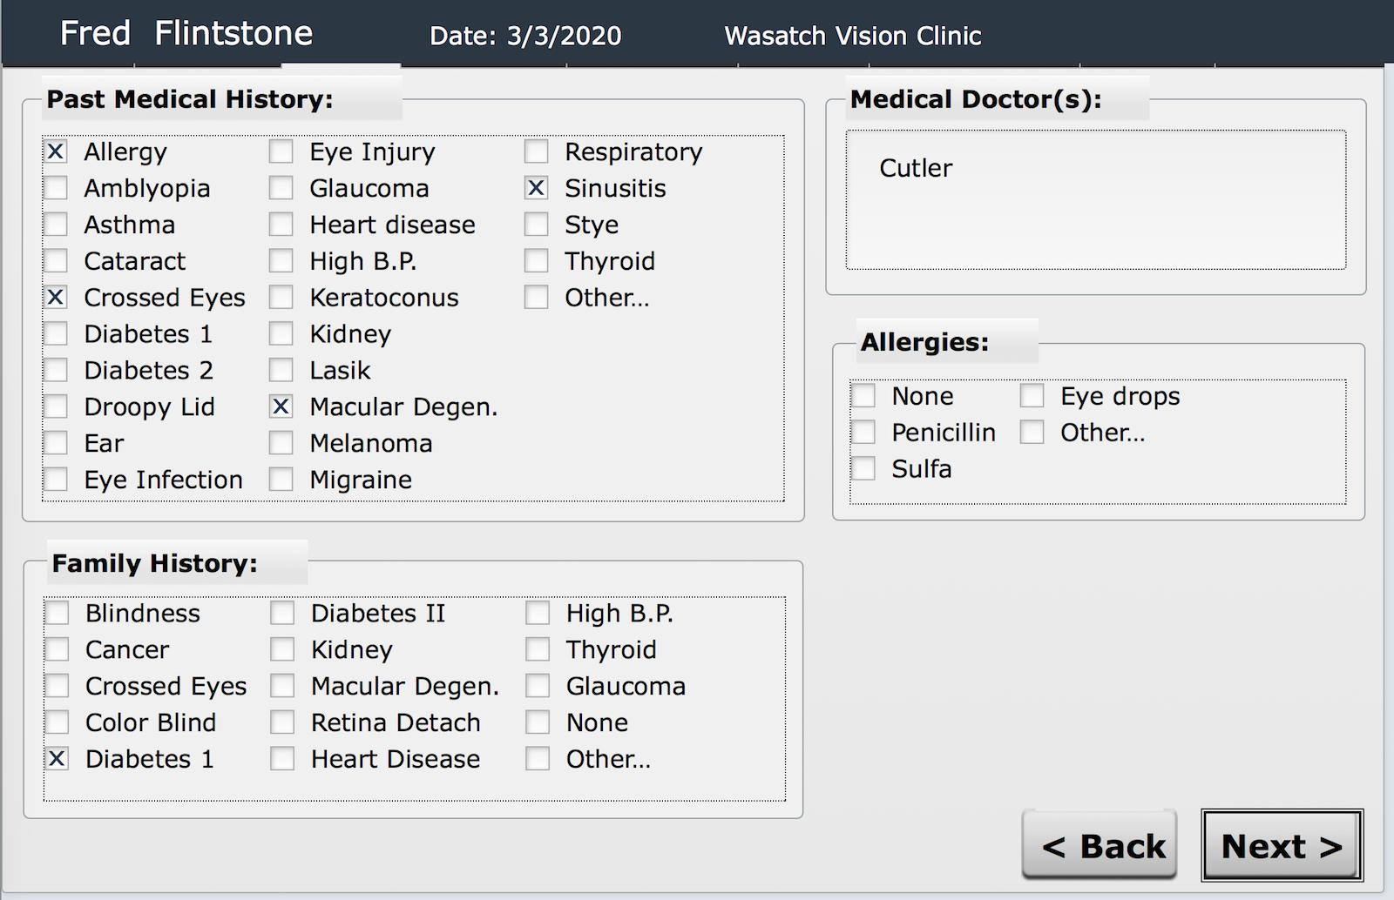This screenshot has height=900, width=1394.
Task: Check Other... under Allergies
Action: coord(1032,433)
